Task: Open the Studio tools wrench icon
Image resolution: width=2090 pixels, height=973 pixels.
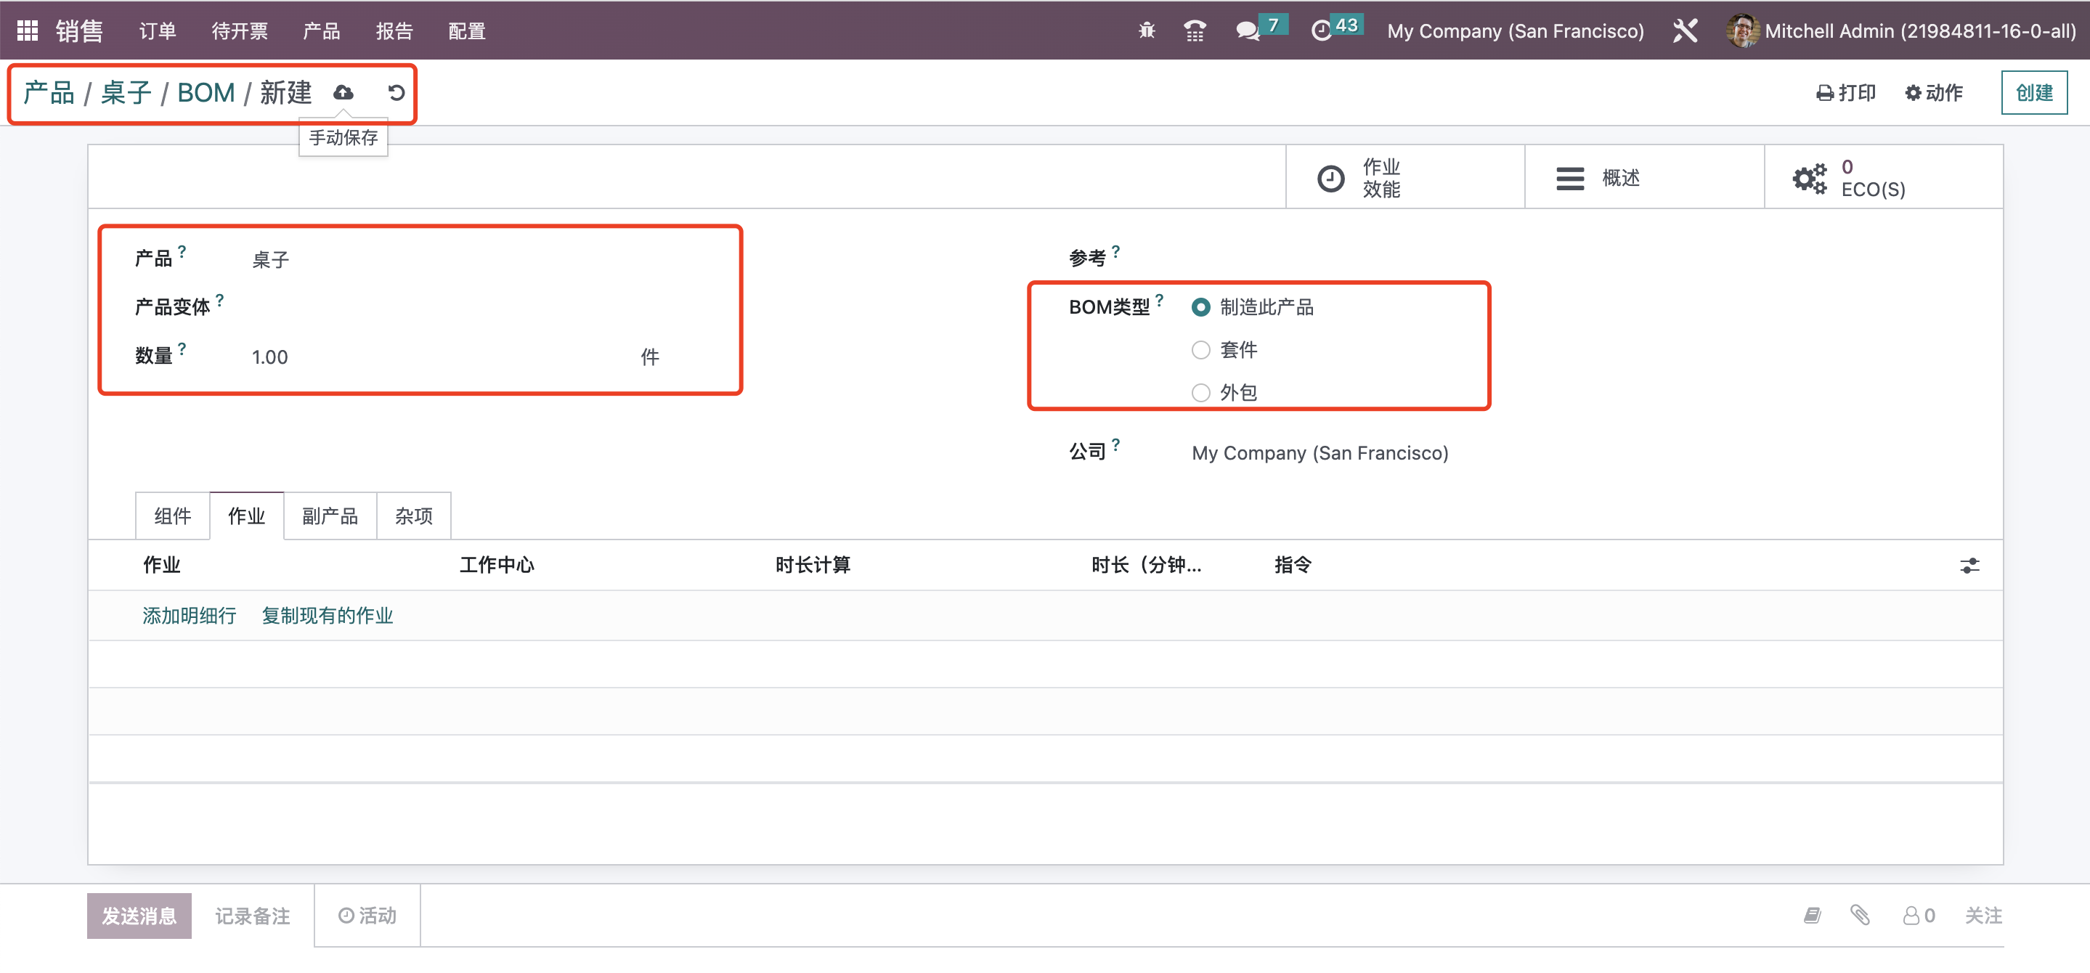Action: pos(1685,30)
